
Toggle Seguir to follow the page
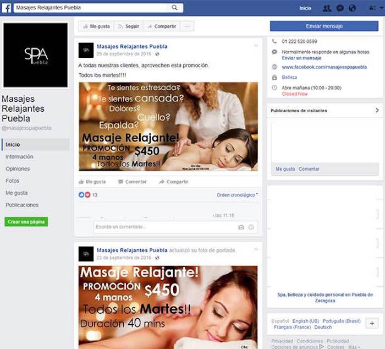[x=128, y=26]
